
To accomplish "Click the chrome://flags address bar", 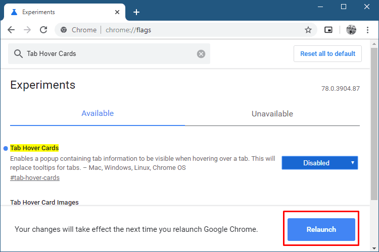I will (x=185, y=30).
